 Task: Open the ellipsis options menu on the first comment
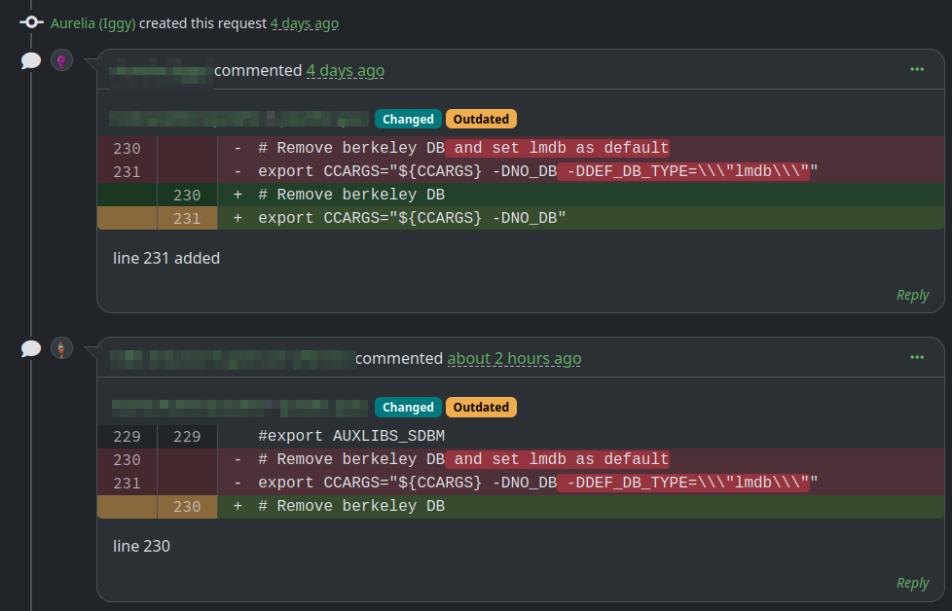coord(916,69)
